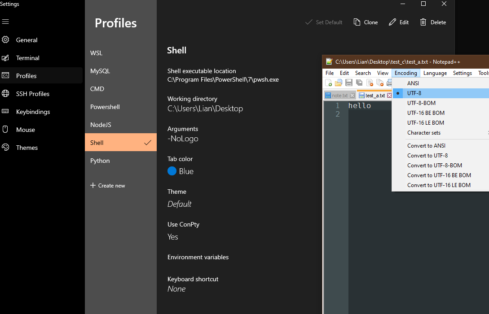Viewport: 489px width, 314px height.
Task: Select the UTF-8 encoding radio option
Action: click(414, 93)
